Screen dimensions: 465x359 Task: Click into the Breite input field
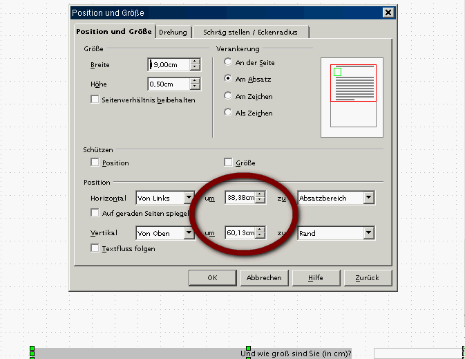click(169, 64)
